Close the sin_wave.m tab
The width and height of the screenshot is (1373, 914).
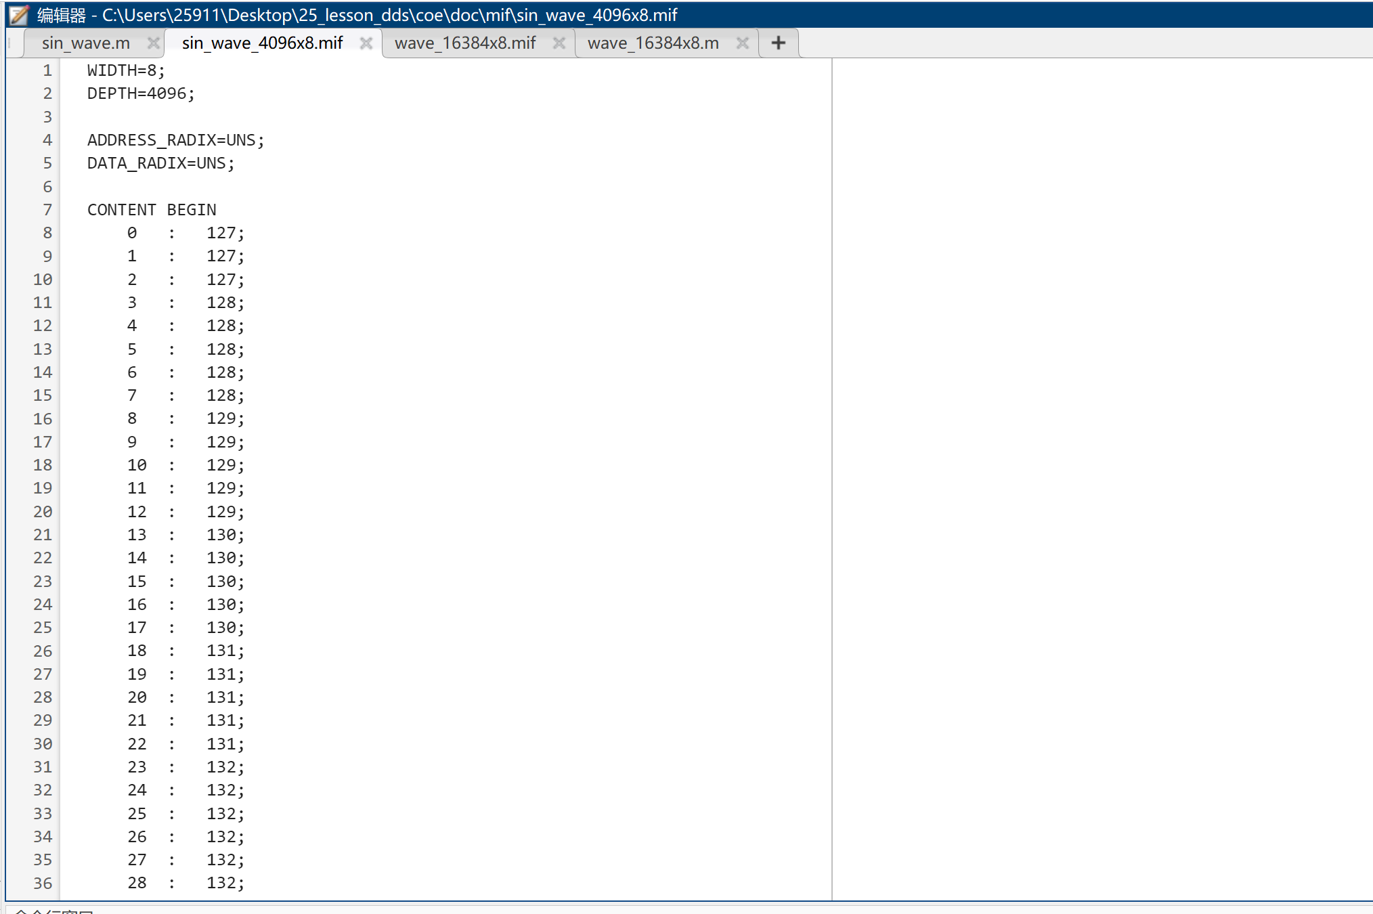pos(154,43)
